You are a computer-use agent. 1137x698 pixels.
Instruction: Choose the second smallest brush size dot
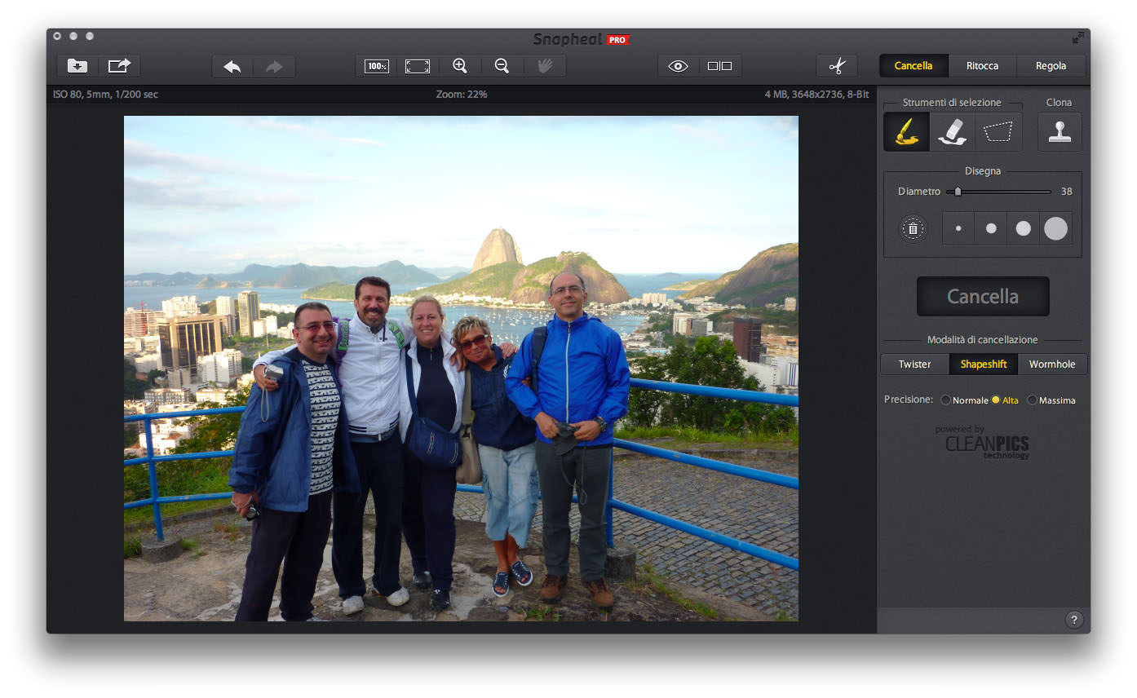tap(991, 228)
